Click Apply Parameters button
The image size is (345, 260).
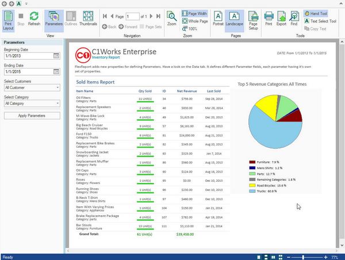(32, 116)
